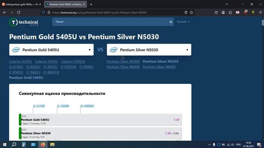Viewport: 264px width, 148px height.
Task: Open the Русский language dropdown
Action: pyautogui.click(x=183, y=22)
